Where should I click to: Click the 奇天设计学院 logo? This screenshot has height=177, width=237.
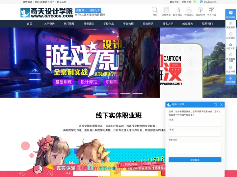pyautogui.click(x=46, y=13)
